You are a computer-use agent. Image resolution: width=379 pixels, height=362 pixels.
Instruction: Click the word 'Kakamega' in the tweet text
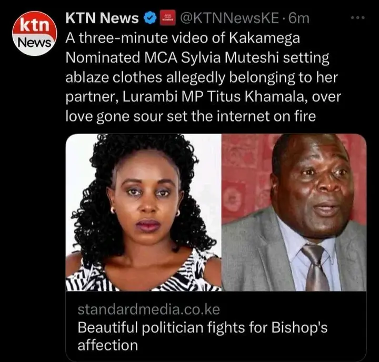coord(264,38)
